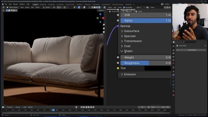The height and width of the screenshot is (117, 208).
Task: Open the Render properties tab icon
Action: tap(173, 50)
